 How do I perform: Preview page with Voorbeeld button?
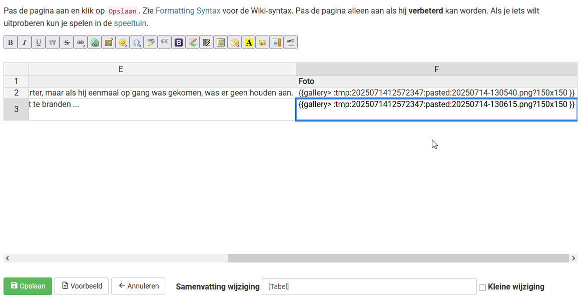pyautogui.click(x=82, y=286)
